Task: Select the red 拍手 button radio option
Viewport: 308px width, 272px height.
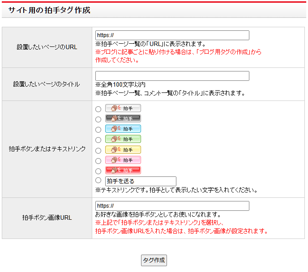Action: (98, 171)
